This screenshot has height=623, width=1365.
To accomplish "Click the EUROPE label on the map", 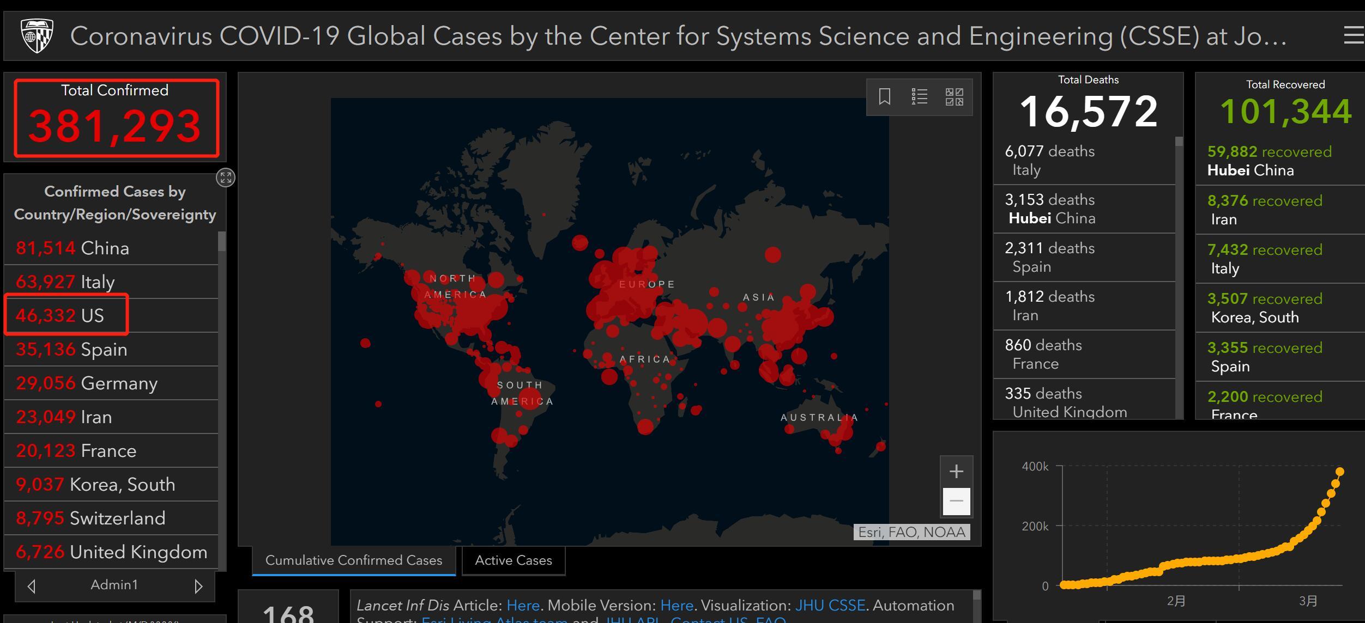I will [647, 284].
